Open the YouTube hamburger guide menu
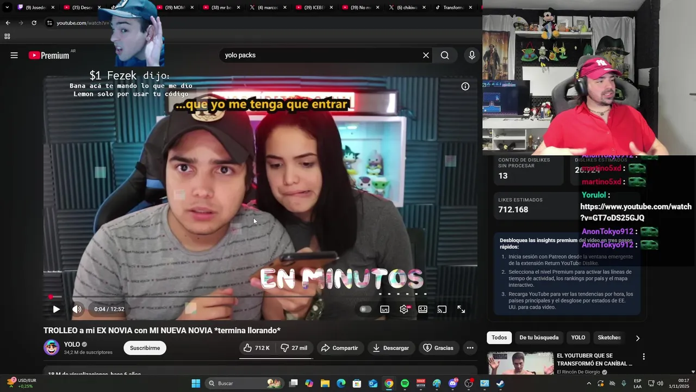 click(x=14, y=55)
